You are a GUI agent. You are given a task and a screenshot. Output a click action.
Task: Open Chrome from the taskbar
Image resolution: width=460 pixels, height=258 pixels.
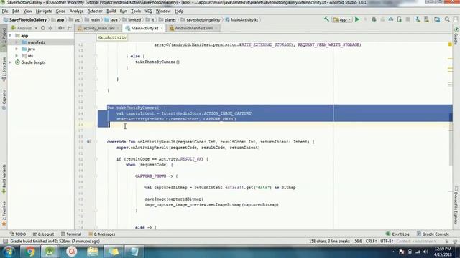[29, 252]
